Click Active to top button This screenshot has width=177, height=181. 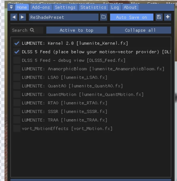coord(77,30)
